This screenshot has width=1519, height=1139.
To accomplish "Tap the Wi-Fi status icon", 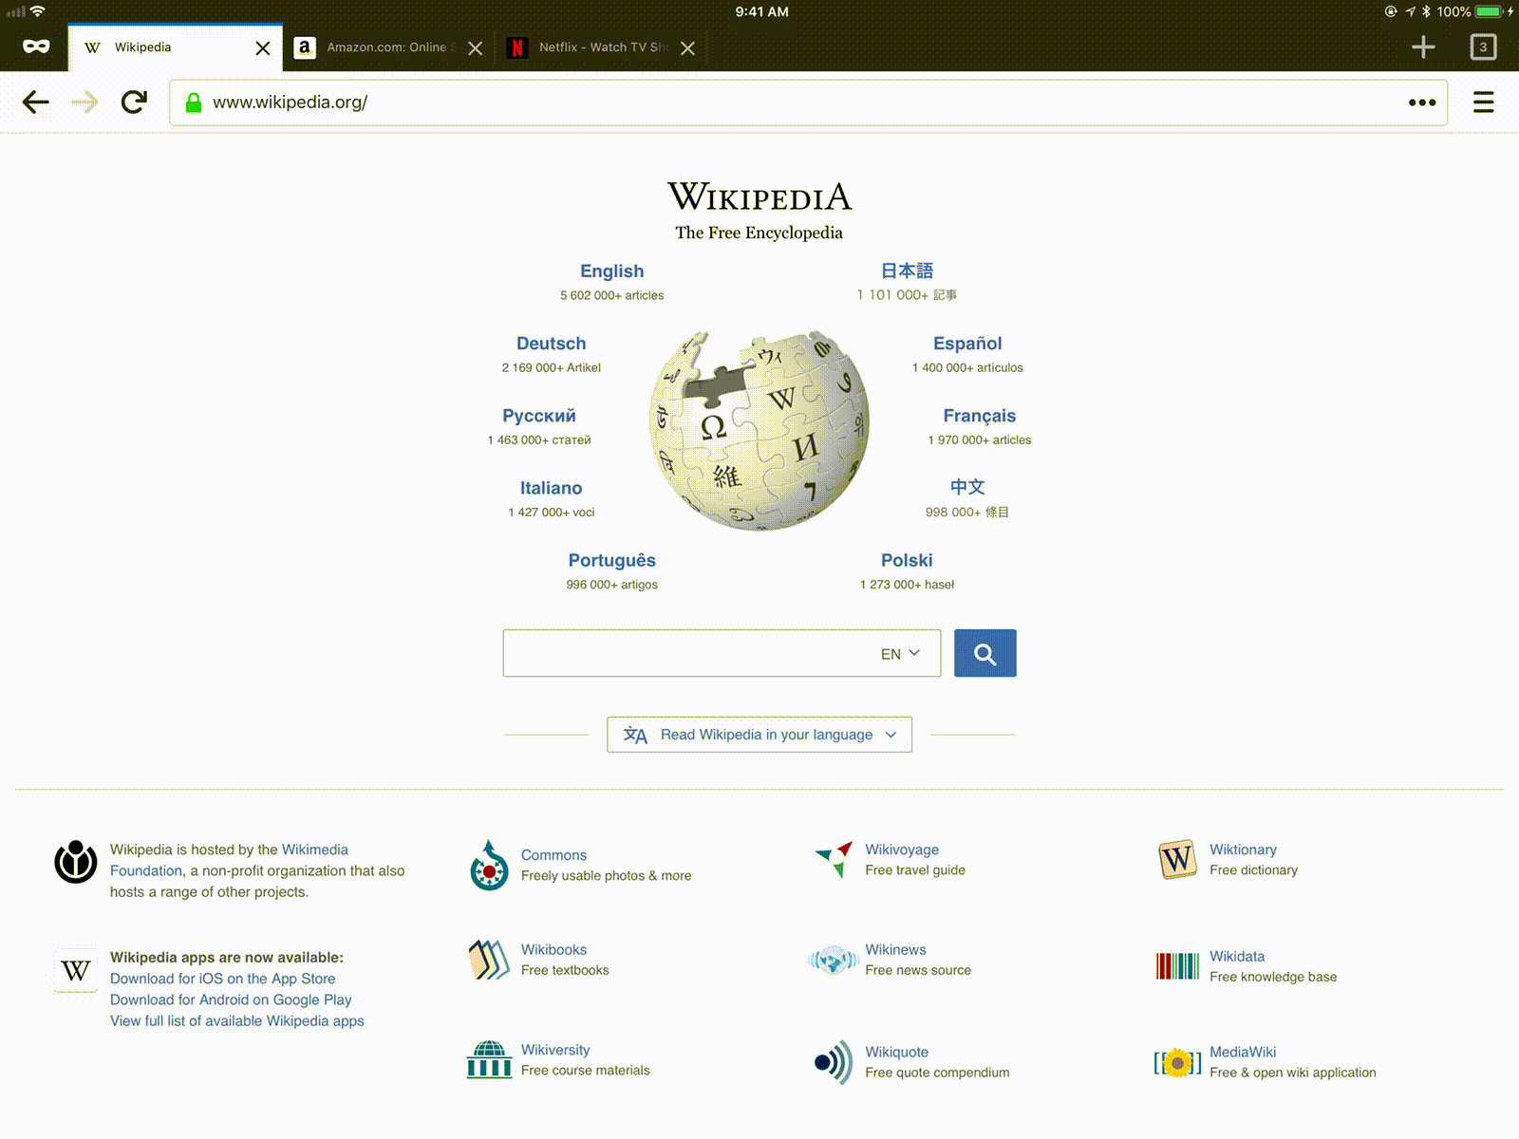I will 38,11.
